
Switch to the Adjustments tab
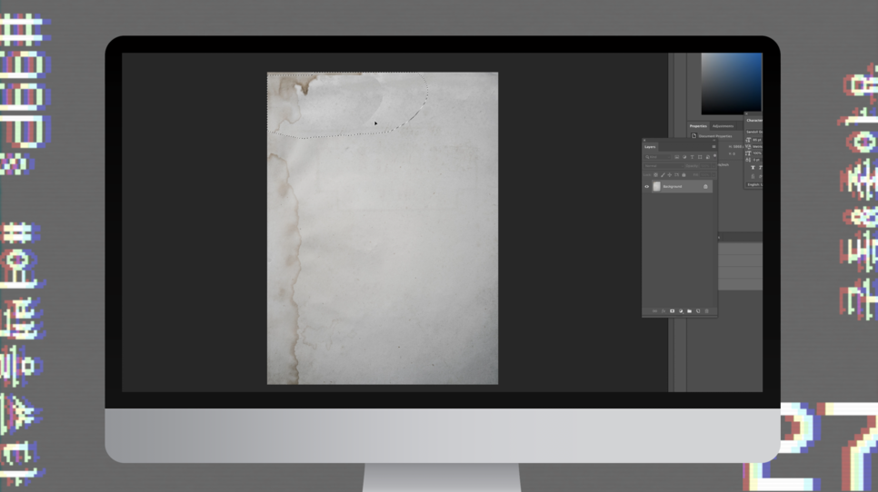(x=723, y=126)
